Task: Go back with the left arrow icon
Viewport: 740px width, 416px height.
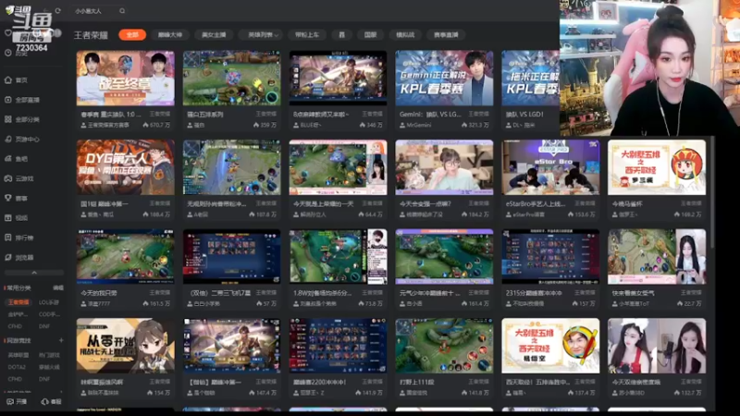Action: 45,10
